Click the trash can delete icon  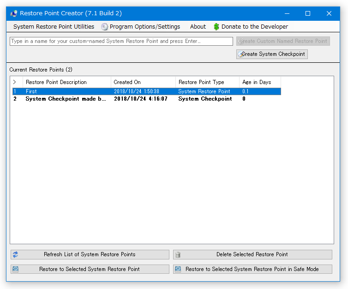coord(178,254)
